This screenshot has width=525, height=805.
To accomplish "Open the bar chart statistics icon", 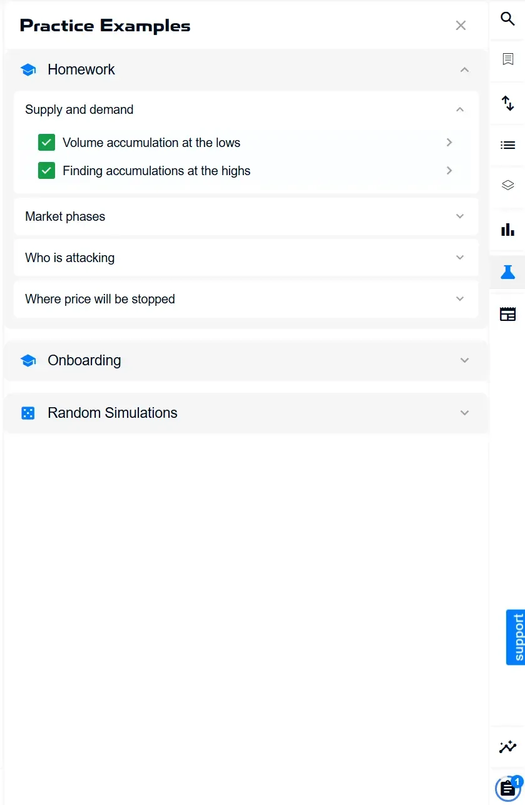I will [507, 230].
